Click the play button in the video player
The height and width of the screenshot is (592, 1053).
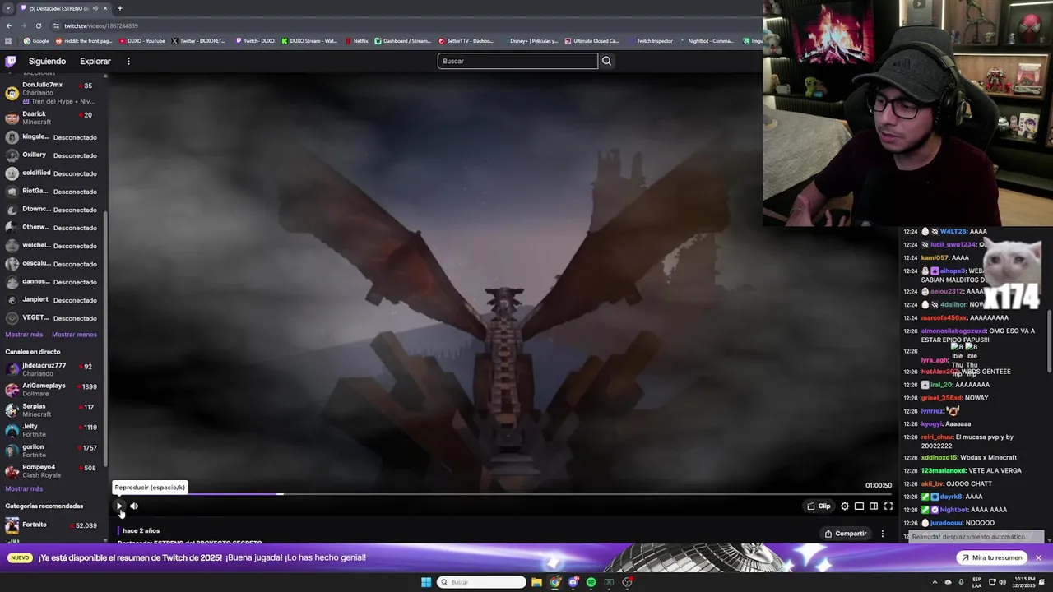[x=119, y=506]
